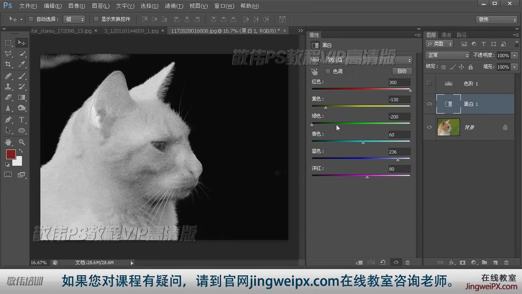Select the Clone Stamp tool

coord(8,87)
